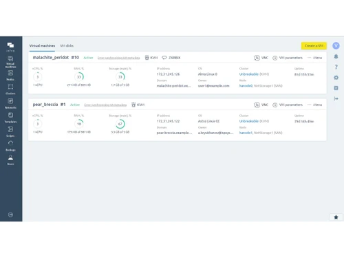Open help question mark icon
Viewport: 344px width, 258px height.
pos(336,67)
